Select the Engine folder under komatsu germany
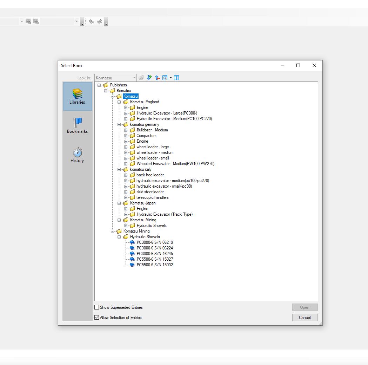Image resolution: width=368 pixels, height=365 pixels. [x=142, y=141]
